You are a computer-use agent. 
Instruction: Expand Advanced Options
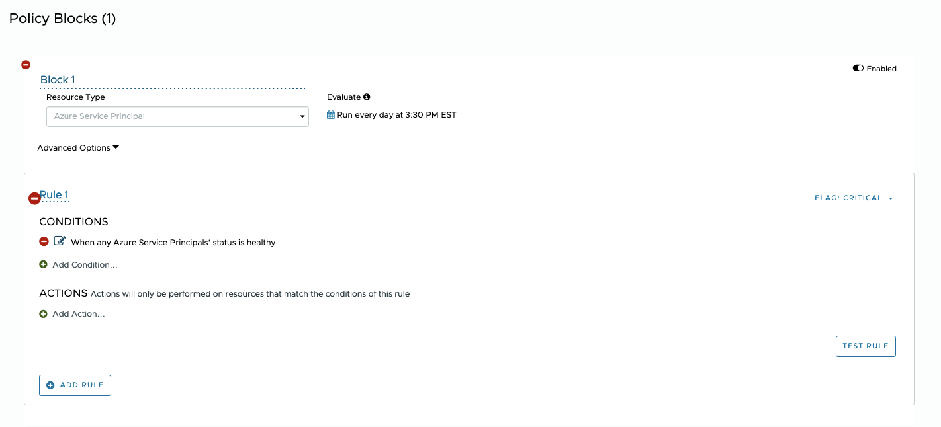(78, 148)
